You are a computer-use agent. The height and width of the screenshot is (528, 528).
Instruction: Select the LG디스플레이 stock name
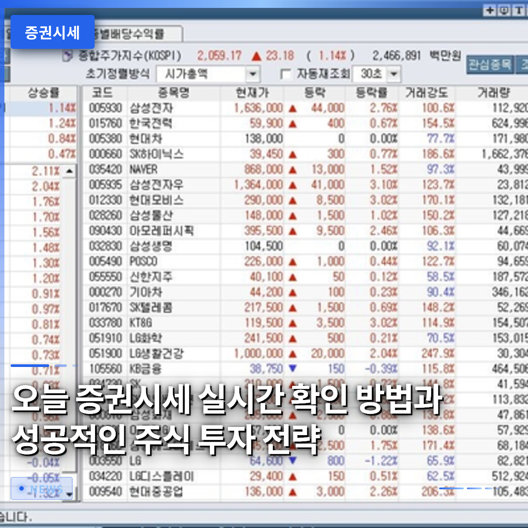coord(161,476)
